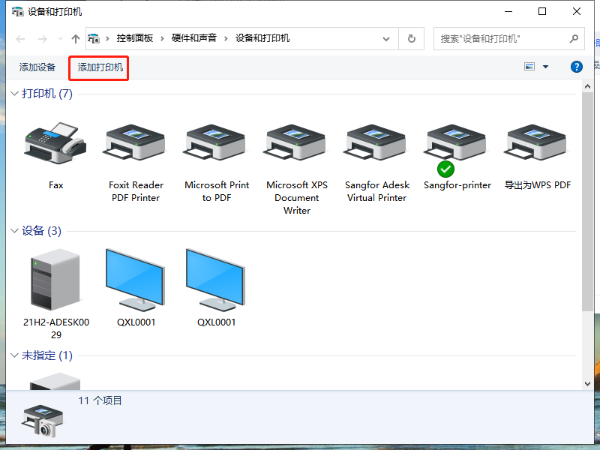Screen dimensions: 600x450
Task: Select the Fax printer icon
Action: [55, 143]
